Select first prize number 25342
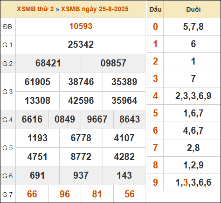The height and width of the screenshot is (203, 221). (x=81, y=44)
